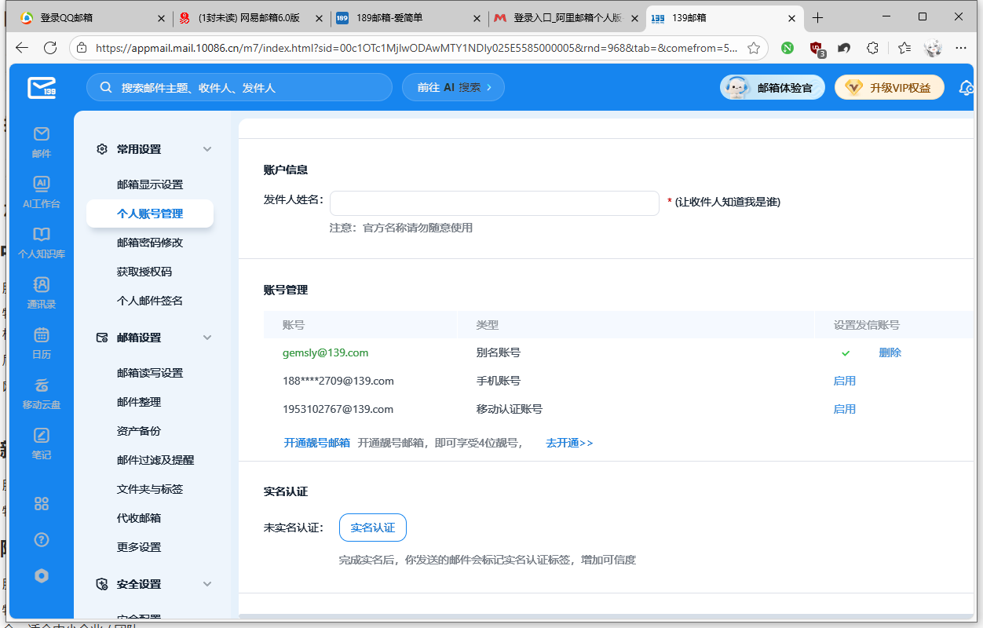Screen dimensions: 983x628
Task: Open 移动云盘 cloud drive icon
Action: 42,392
